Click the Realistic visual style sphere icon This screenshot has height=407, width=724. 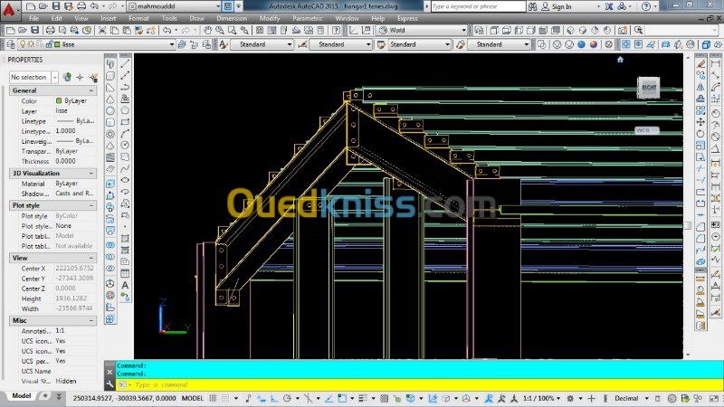coord(581,44)
